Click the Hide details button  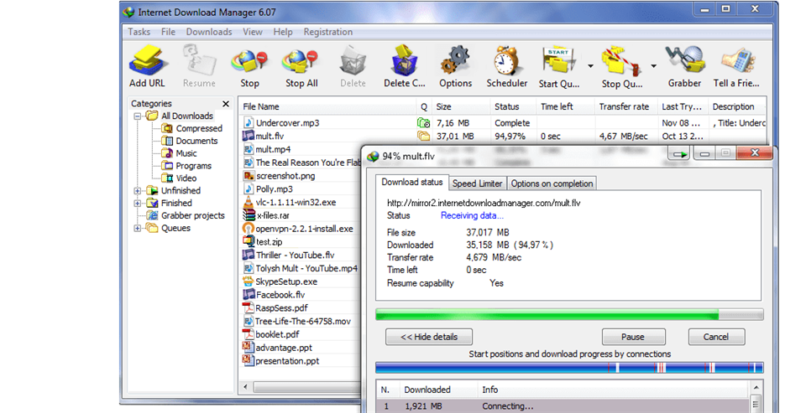[428, 337]
